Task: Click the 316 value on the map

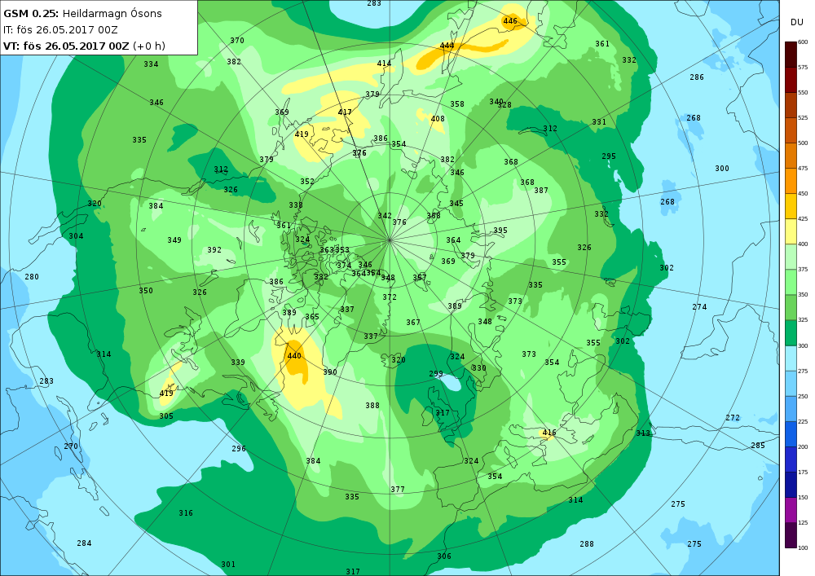Action: point(186,513)
